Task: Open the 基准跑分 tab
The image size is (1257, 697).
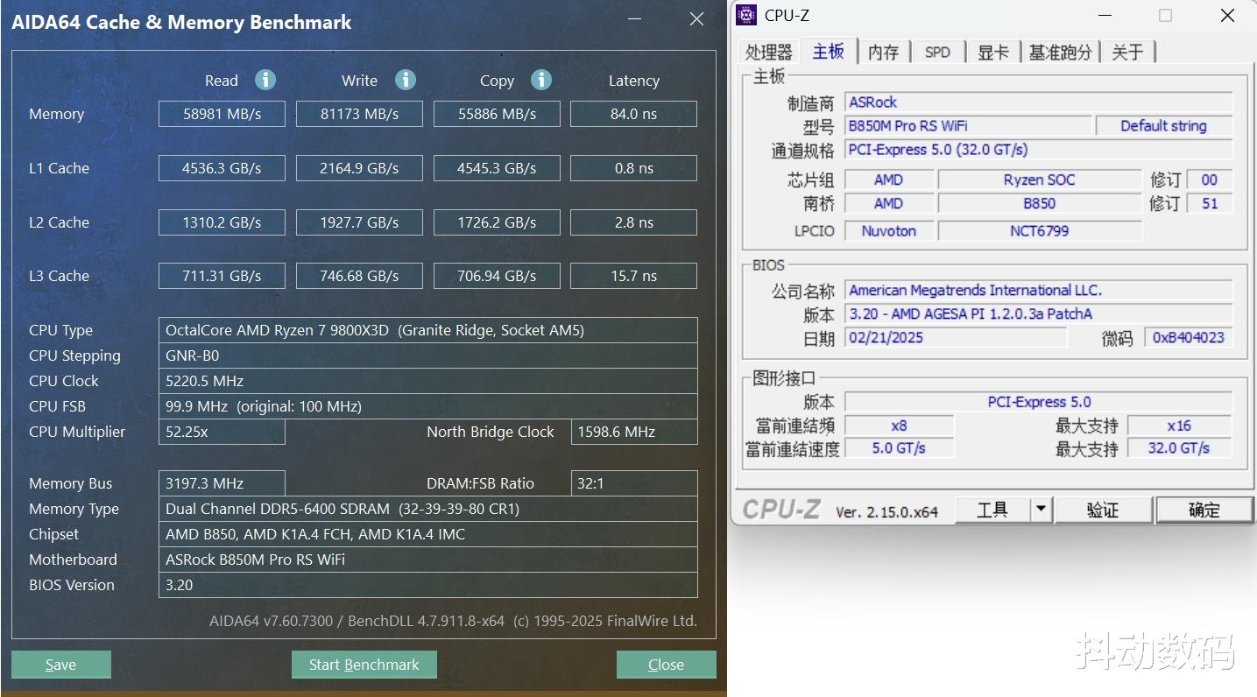Action: (1060, 53)
